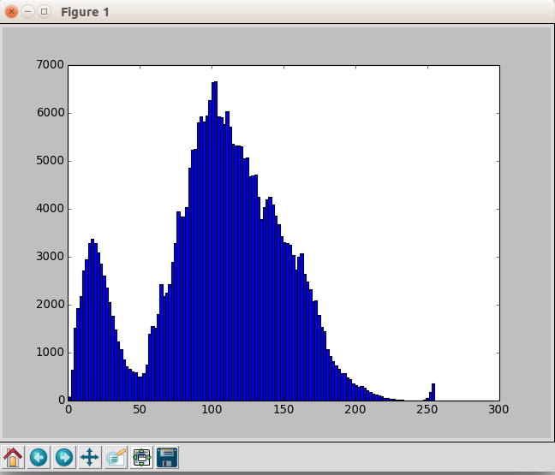This screenshot has width=555, height=475.
Task: Click the 7000 y-axis tick label
Action: click(50, 65)
